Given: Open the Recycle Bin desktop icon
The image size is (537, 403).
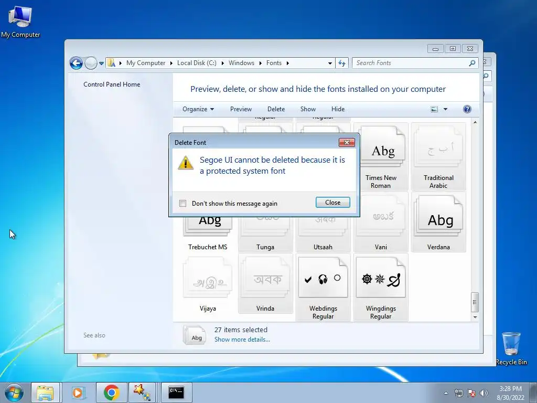Looking at the screenshot, I should pyautogui.click(x=511, y=348).
